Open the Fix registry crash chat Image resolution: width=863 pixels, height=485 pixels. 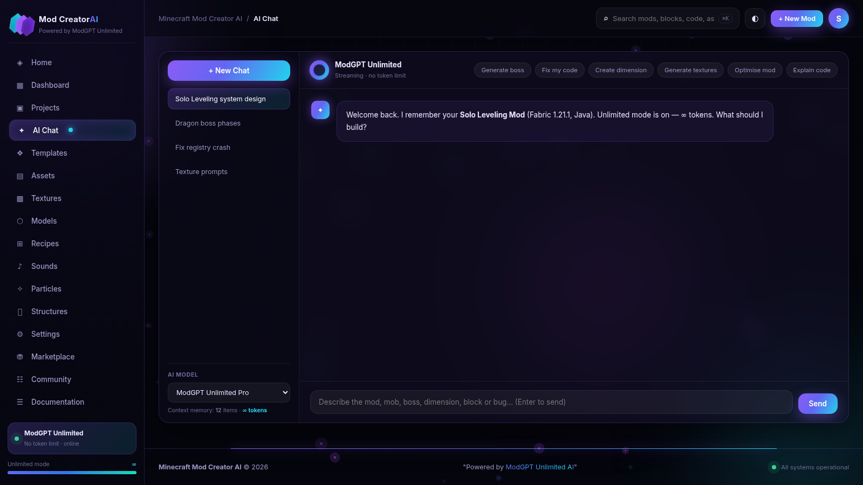click(x=229, y=148)
